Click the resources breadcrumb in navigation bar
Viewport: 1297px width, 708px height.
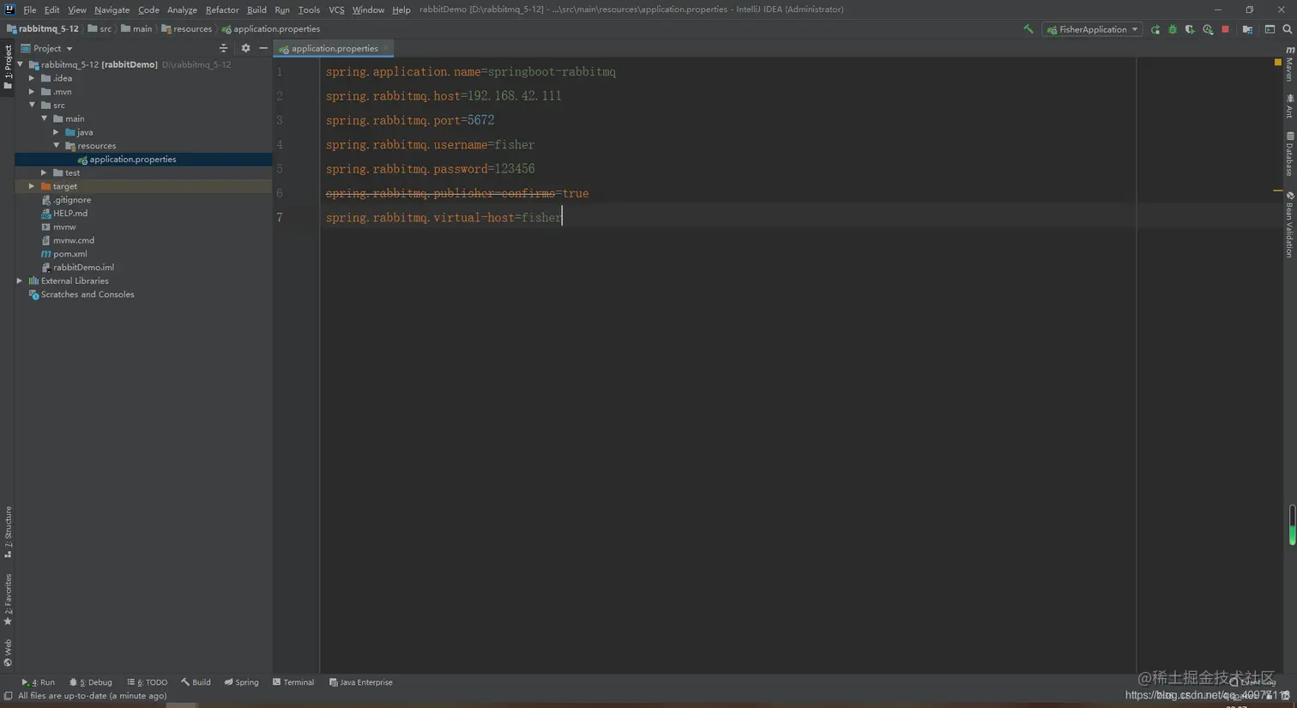187,29
